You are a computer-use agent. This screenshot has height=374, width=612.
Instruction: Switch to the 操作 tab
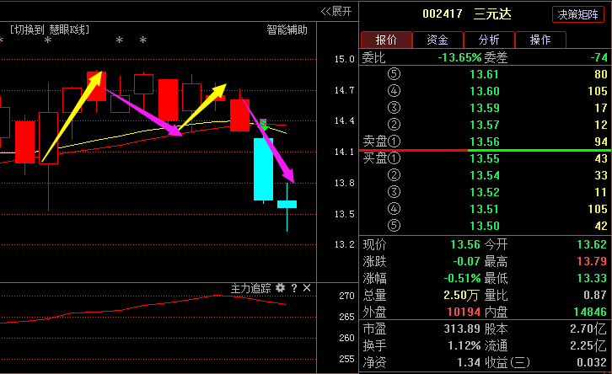pos(540,40)
